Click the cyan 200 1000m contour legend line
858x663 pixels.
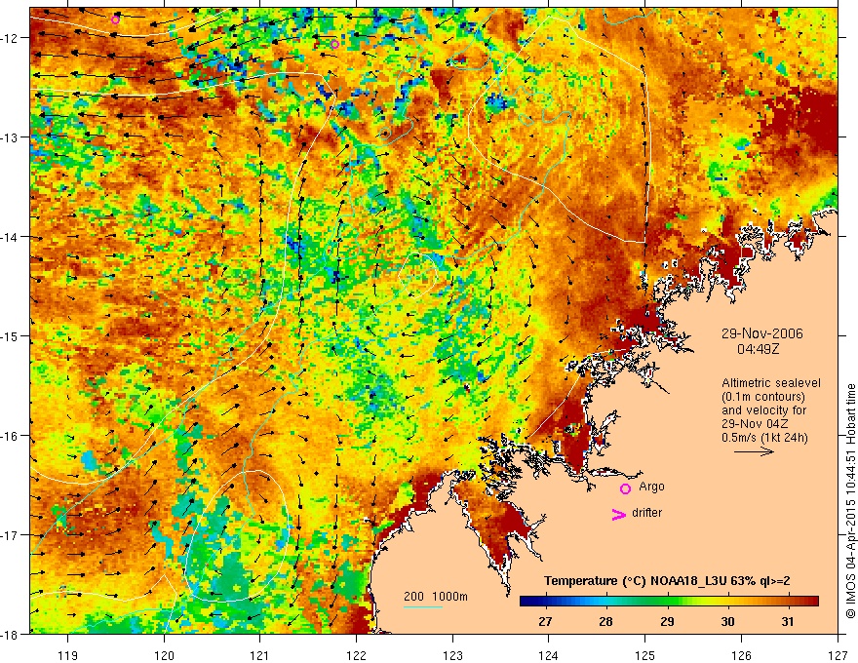pos(423,606)
